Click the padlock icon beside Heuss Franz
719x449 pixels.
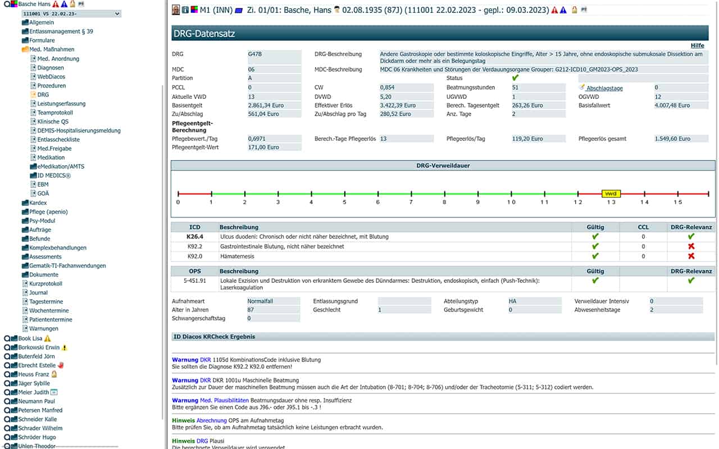click(x=54, y=374)
